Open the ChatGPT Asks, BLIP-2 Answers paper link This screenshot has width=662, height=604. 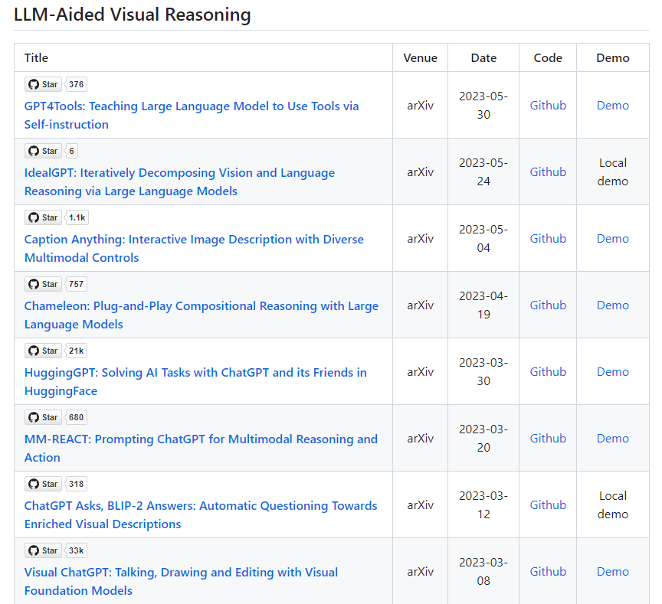click(201, 515)
